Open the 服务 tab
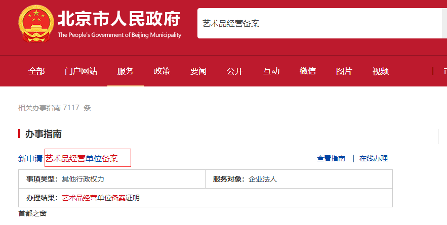 tap(126, 71)
